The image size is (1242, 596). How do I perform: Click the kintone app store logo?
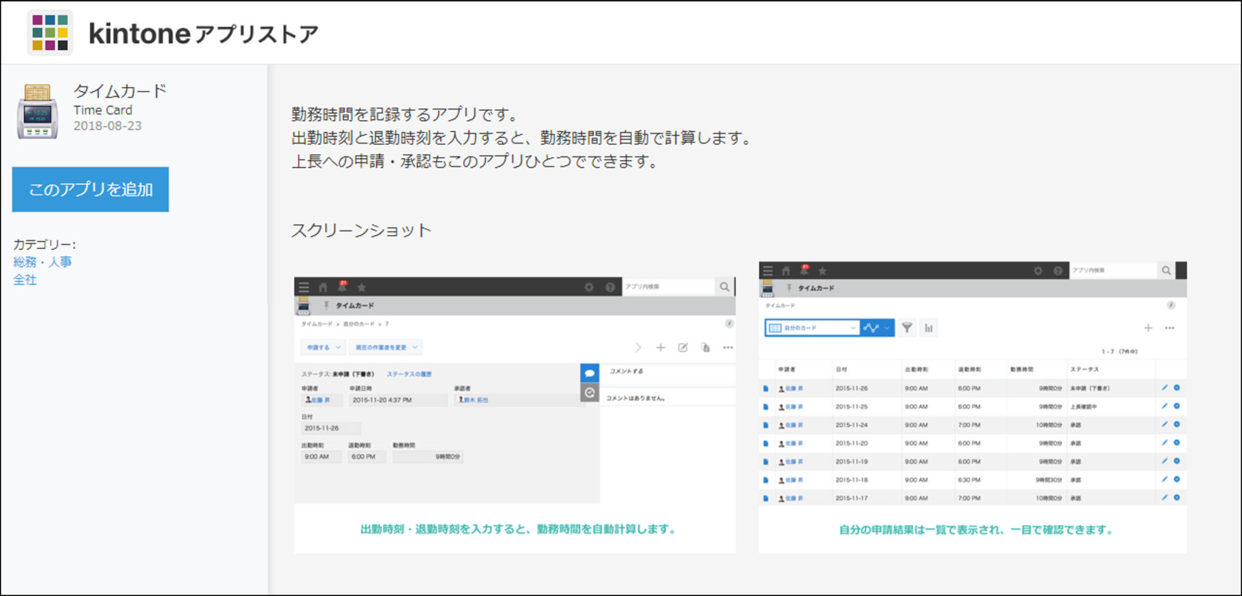(x=50, y=32)
